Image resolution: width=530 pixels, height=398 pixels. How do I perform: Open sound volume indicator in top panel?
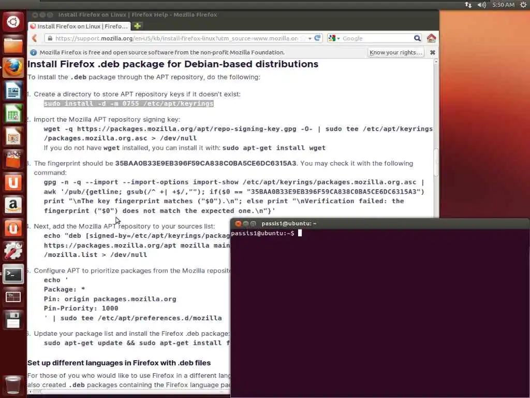[x=482, y=5]
